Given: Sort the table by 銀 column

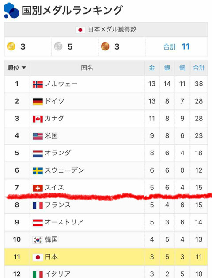Looking at the screenshot, I should [x=167, y=68].
